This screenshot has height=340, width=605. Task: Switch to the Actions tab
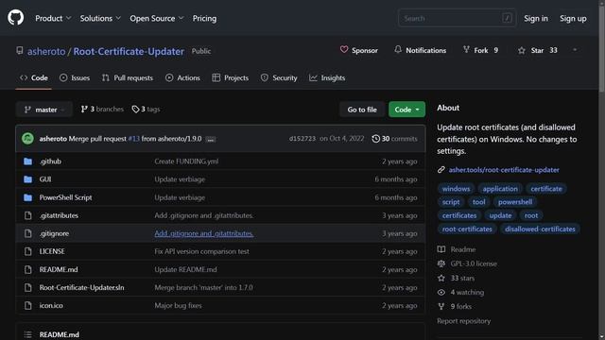pyautogui.click(x=182, y=77)
